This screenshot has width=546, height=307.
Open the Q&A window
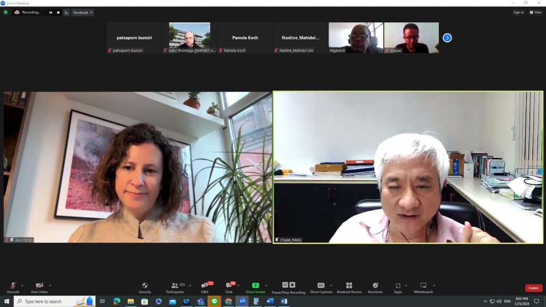coord(205,287)
